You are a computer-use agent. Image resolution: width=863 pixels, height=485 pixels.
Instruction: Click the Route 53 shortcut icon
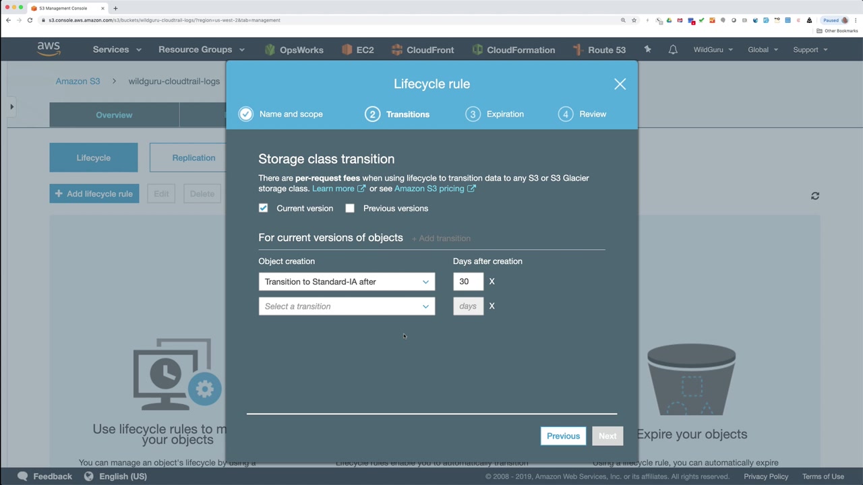click(578, 49)
